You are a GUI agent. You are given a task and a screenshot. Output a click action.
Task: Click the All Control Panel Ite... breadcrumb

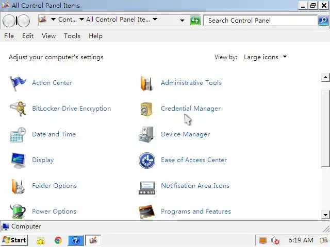point(118,20)
